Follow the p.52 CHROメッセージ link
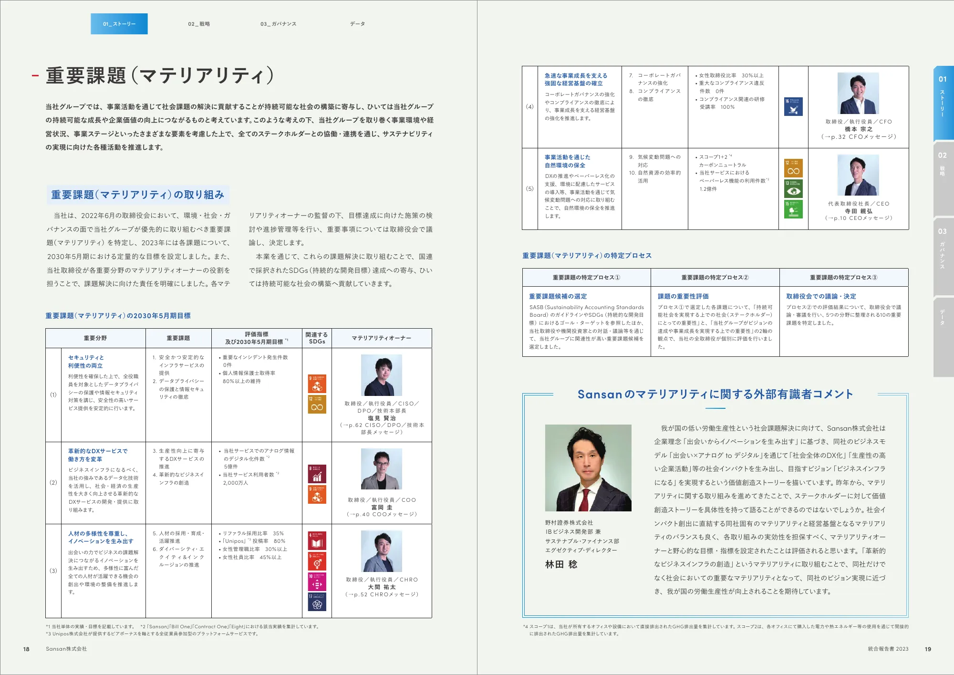The height and width of the screenshot is (675, 954). point(382,594)
